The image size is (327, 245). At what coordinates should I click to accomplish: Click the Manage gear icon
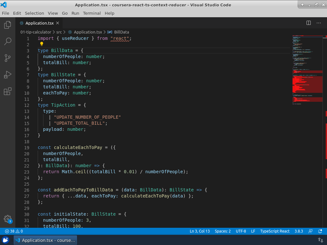(x=8, y=219)
